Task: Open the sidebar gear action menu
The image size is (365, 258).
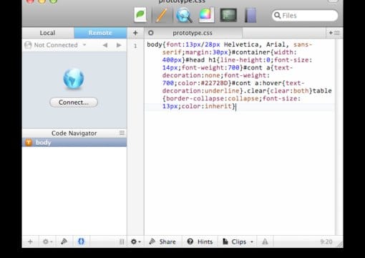Action: [x=47, y=242]
